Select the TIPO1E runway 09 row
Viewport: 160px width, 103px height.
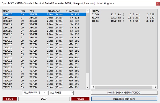pyautogui.click(x=44, y=61)
